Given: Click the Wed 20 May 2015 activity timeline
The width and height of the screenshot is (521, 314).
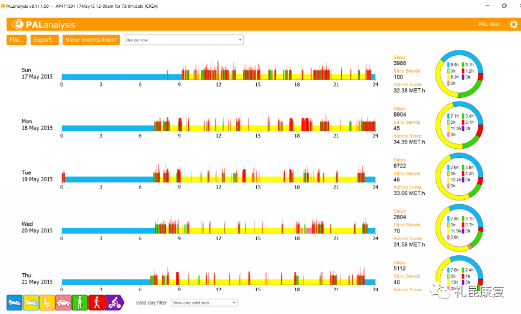Looking at the screenshot, I should coord(218,225).
